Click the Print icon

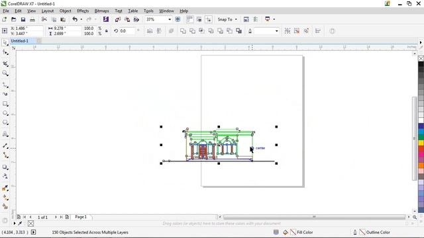click(32, 19)
